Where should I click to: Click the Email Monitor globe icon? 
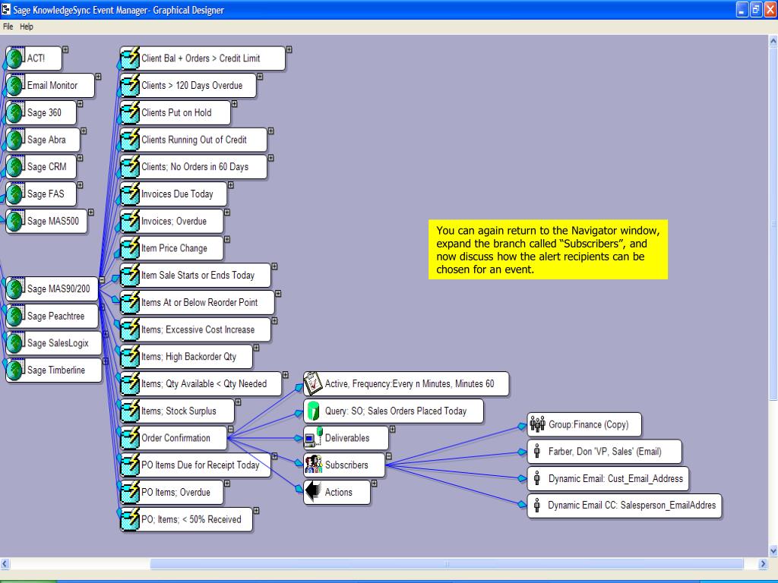(x=15, y=85)
